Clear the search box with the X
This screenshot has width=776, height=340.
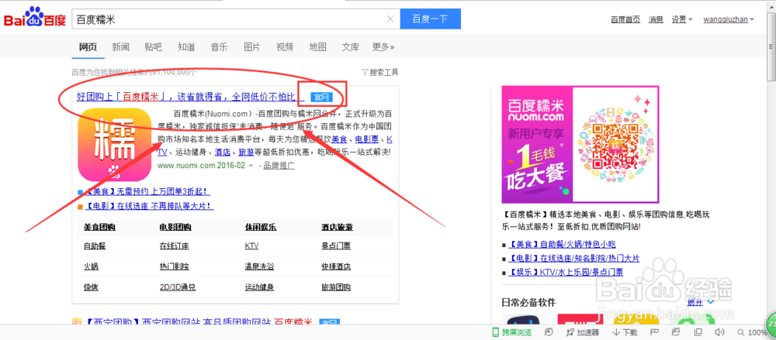(x=390, y=19)
